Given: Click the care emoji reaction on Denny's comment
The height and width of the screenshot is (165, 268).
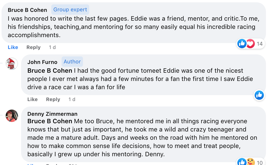Looking at the screenshot, I should tap(250, 162).
